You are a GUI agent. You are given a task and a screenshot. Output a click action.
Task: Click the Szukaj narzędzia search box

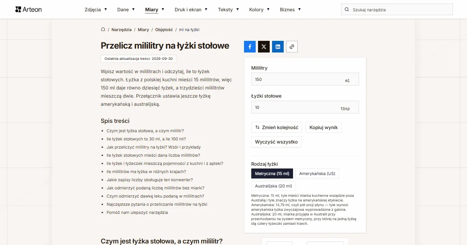[397, 10]
